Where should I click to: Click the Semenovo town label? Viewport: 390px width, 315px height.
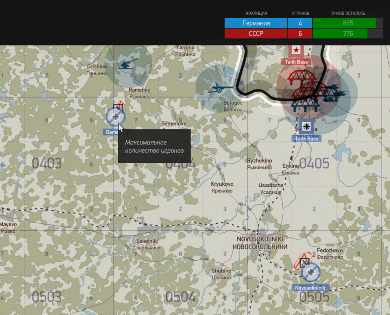pyautogui.click(x=174, y=123)
